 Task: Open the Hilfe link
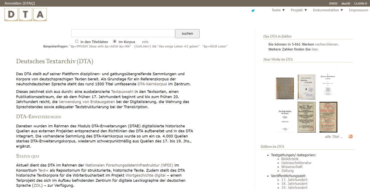145,42
